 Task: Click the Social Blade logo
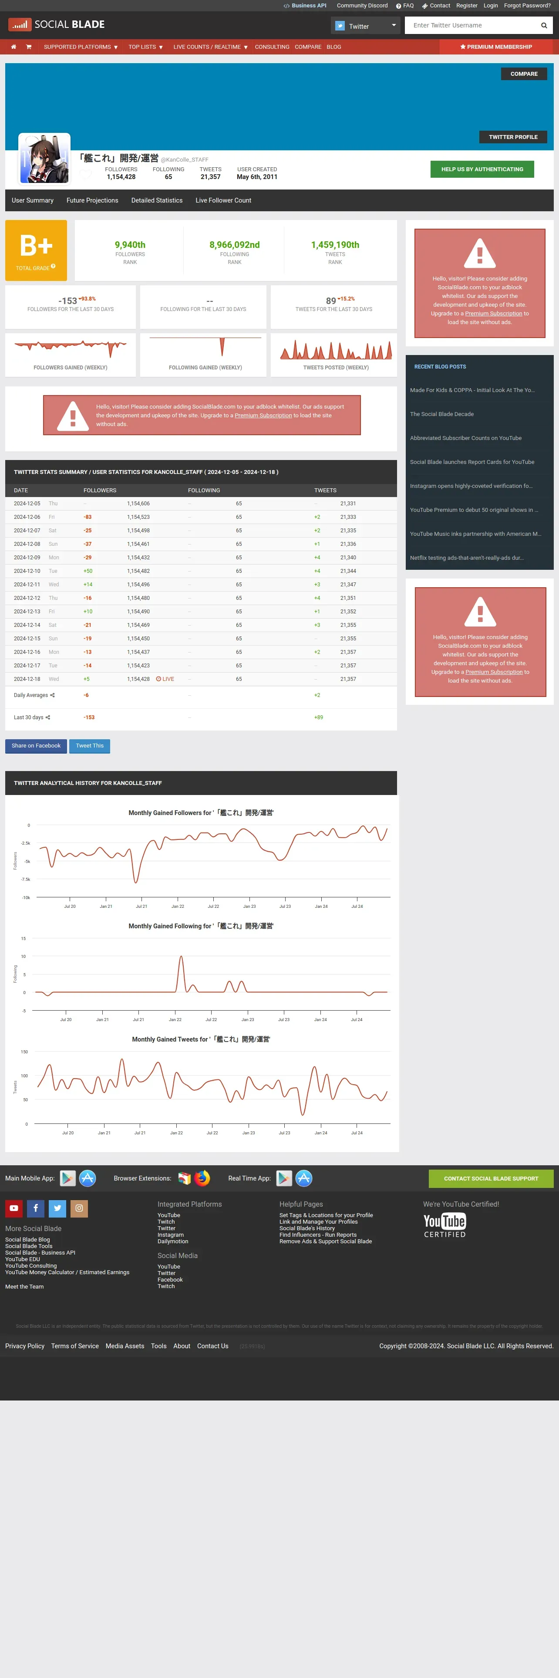point(57,25)
